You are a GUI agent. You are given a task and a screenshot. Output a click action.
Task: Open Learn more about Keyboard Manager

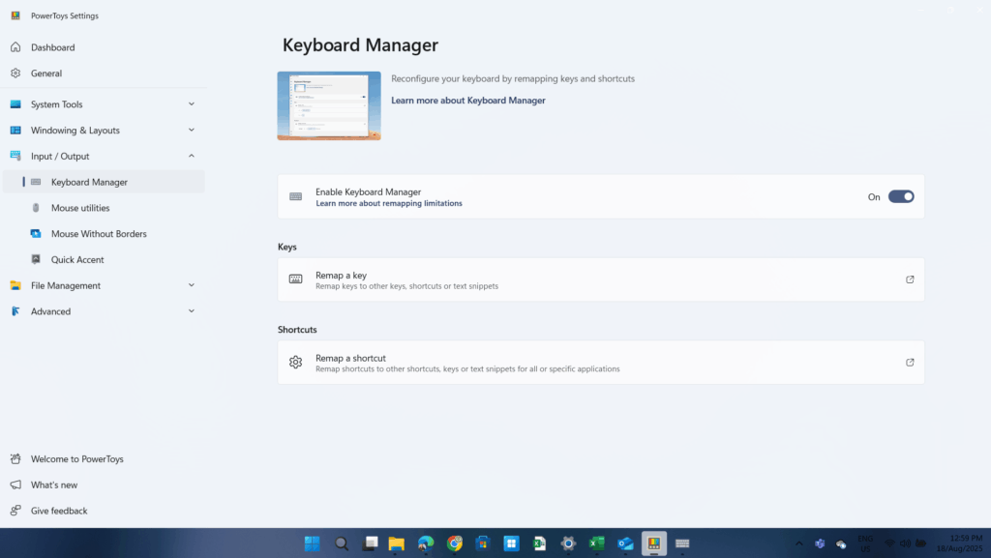(x=467, y=100)
